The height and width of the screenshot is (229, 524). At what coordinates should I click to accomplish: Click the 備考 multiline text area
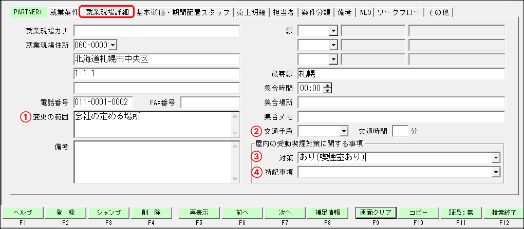(x=152, y=162)
